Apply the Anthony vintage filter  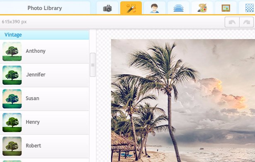(44, 52)
